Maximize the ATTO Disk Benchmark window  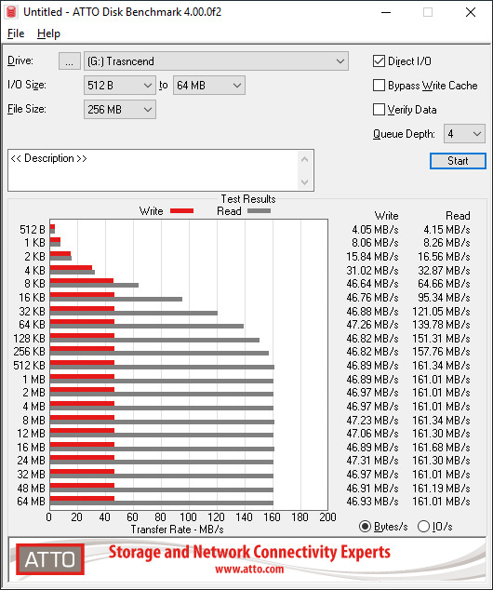click(x=428, y=12)
